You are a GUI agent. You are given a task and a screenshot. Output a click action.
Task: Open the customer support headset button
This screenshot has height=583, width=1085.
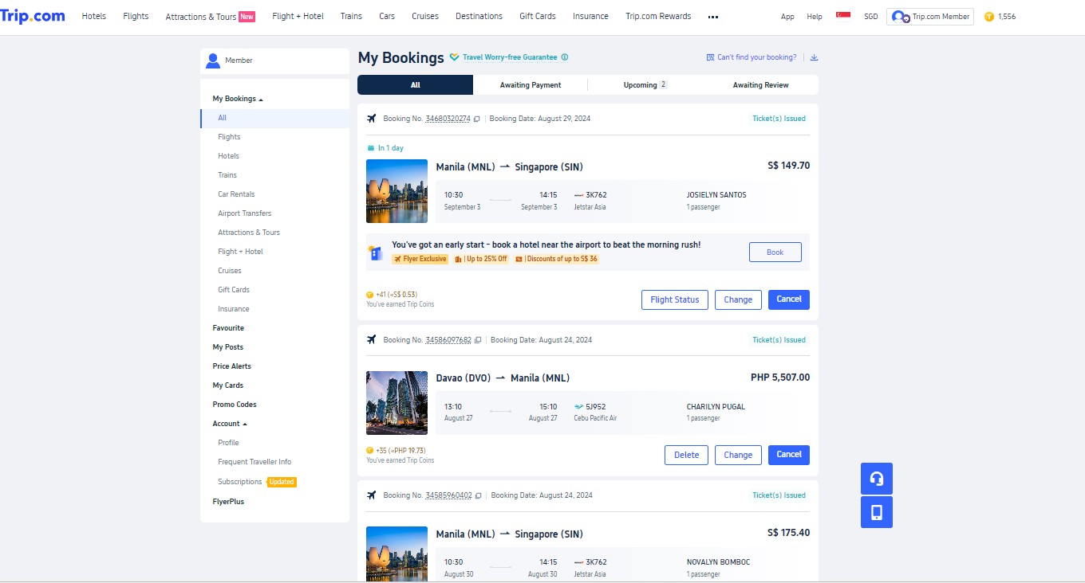(877, 479)
